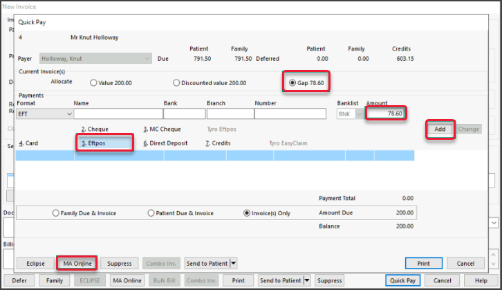This screenshot has height=290, width=502.
Task: Click the Tyro EasyClaim option
Action: tap(288, 143)
